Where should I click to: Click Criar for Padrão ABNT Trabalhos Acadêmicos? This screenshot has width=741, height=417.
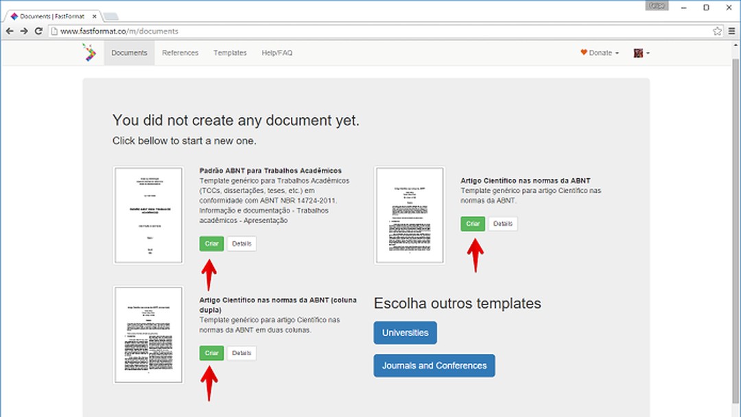[x=211, y=243]
